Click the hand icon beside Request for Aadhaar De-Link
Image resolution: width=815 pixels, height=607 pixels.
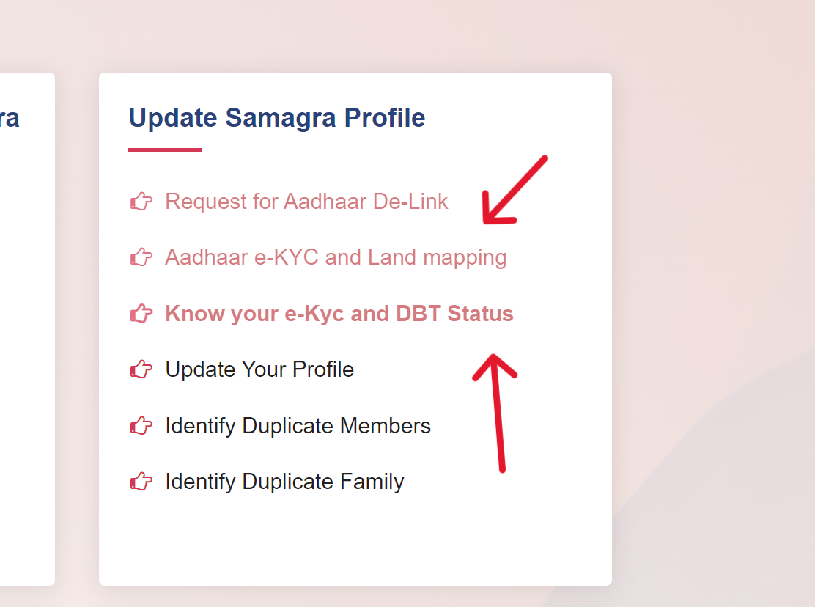140,202
